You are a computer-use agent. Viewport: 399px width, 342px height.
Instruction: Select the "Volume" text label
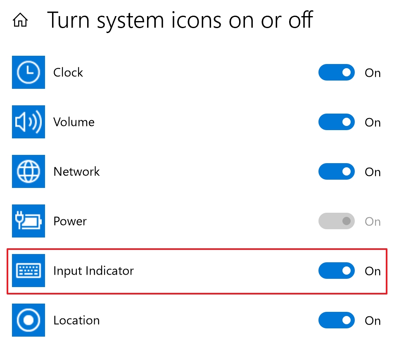(74, 122)
